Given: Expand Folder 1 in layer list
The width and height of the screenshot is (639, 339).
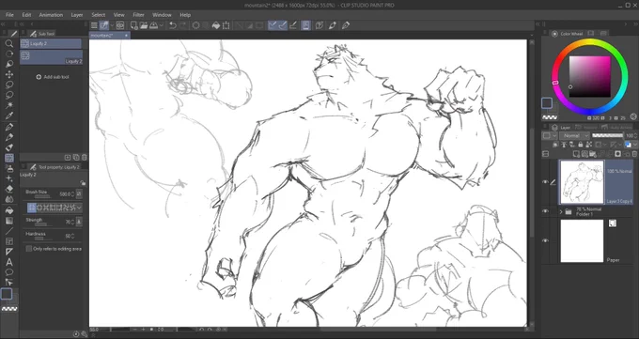Looking at the screenshot, I should [x=561, y=211].
